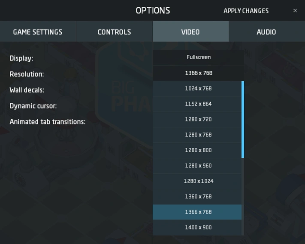This screenshot has height=244, width=305.
Task: Select the Video tab
Action: click(190, 32)
